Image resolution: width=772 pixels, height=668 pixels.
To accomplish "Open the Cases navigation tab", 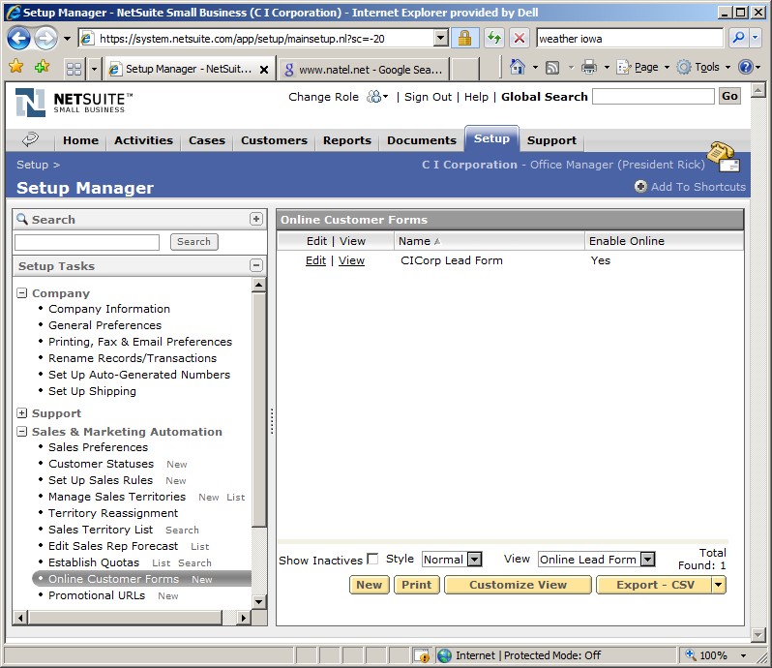I will pos(207,140).
